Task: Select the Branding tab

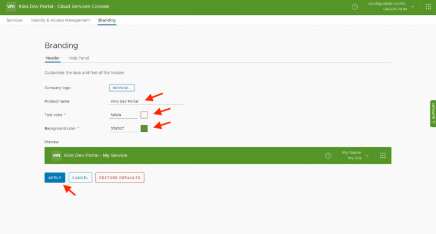Action: click(x=107, y=20)
